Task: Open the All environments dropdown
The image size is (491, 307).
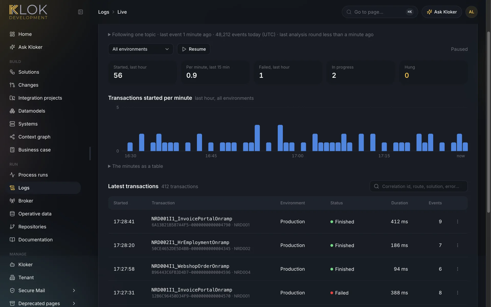Action: click(x=141, y=49)
